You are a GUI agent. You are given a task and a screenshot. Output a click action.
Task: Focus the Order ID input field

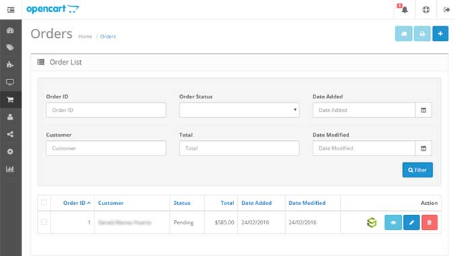(x=106, y=110)
